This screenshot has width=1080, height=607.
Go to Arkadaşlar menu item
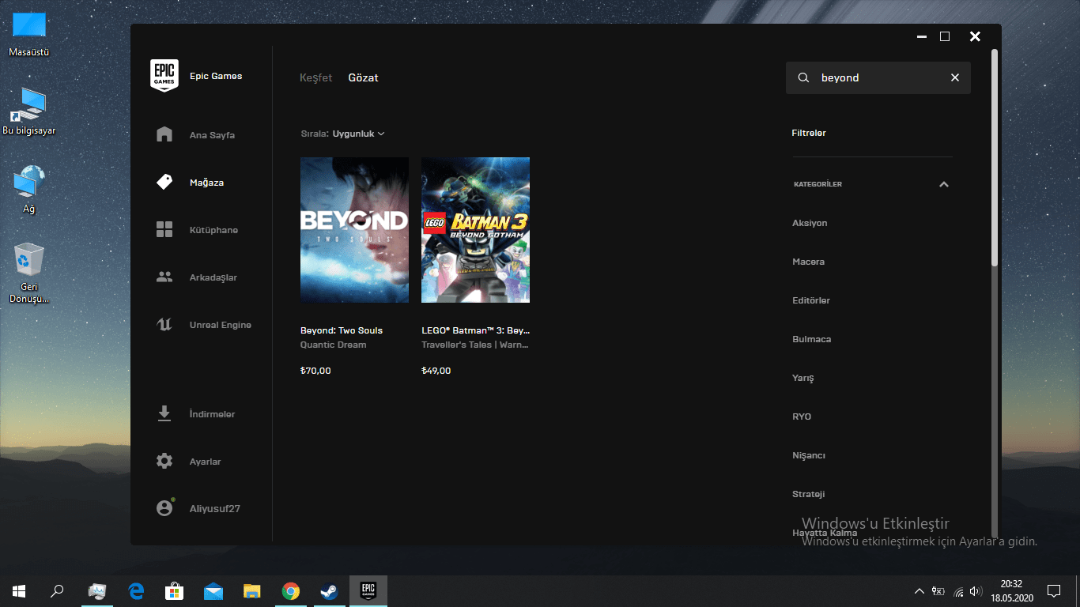point(213,277)
